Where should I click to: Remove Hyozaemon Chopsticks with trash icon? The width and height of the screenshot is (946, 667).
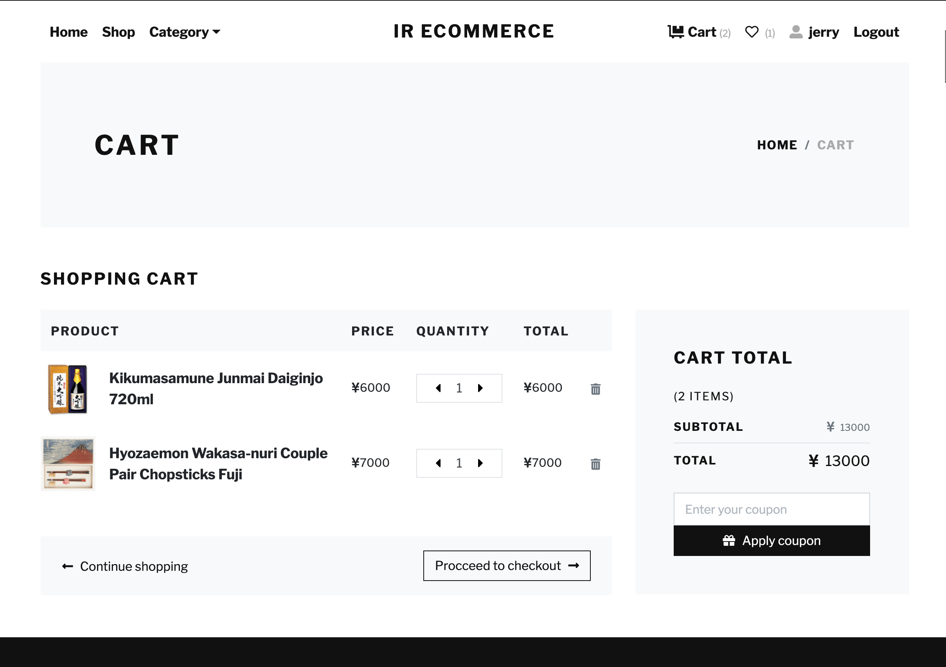(x=595, y=464)
